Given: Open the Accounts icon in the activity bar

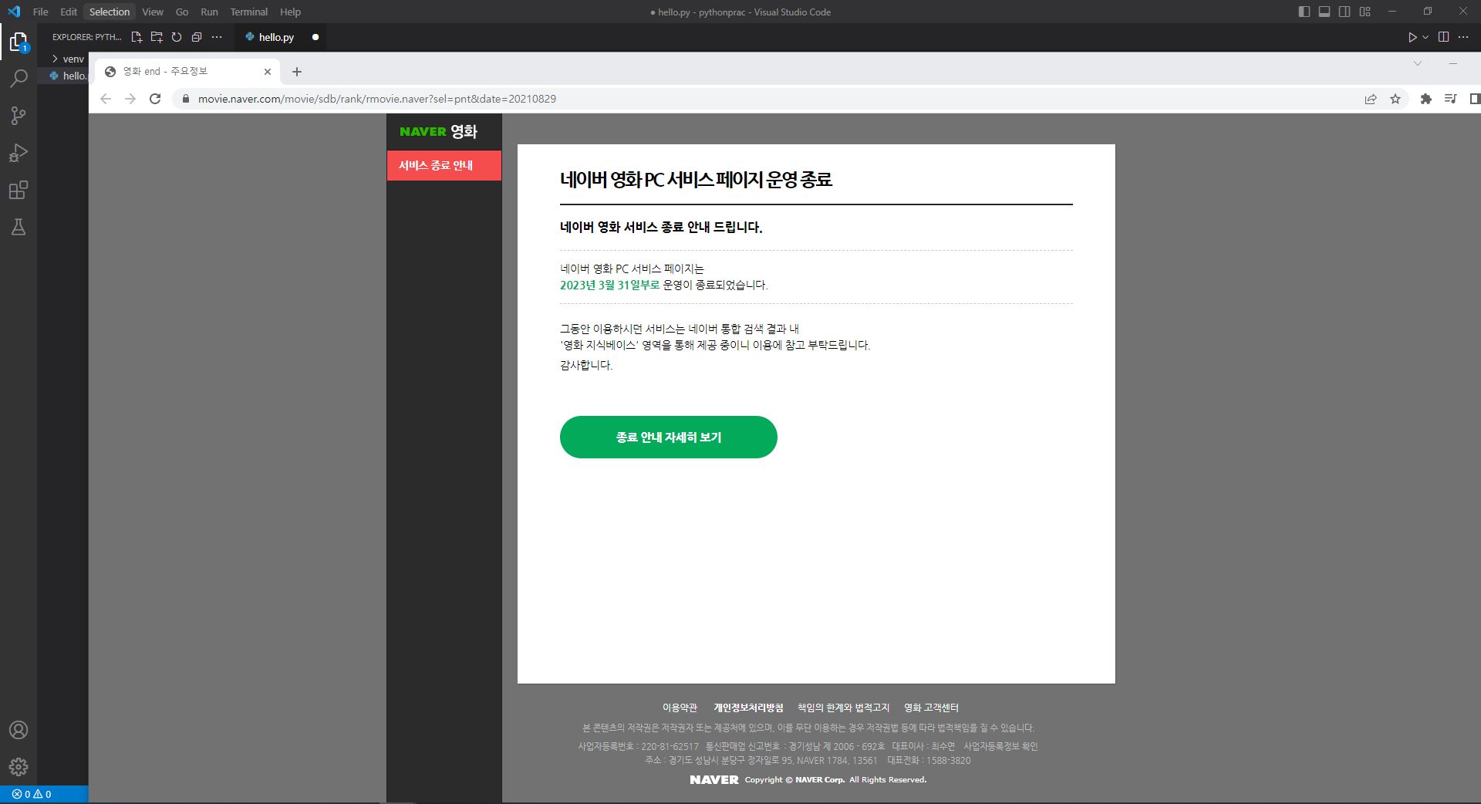Looking at the screenshot, I should [19, 730].
